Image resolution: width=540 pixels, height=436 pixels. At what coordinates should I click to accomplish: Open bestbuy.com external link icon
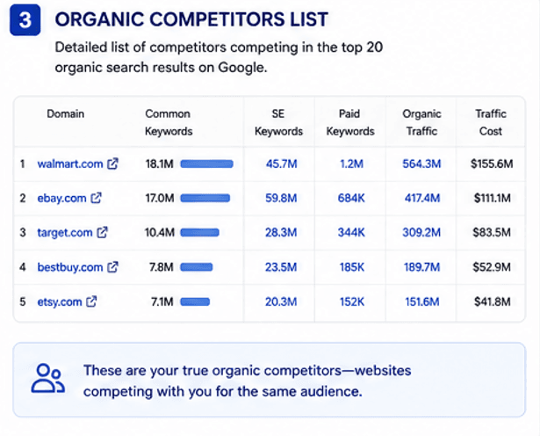tap(112, 266)
